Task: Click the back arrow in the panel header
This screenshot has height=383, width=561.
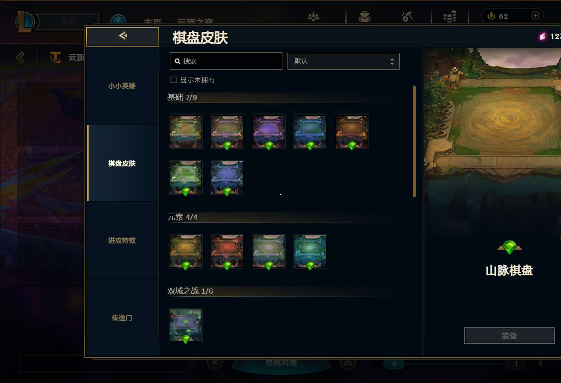Action: pos(123,36)
